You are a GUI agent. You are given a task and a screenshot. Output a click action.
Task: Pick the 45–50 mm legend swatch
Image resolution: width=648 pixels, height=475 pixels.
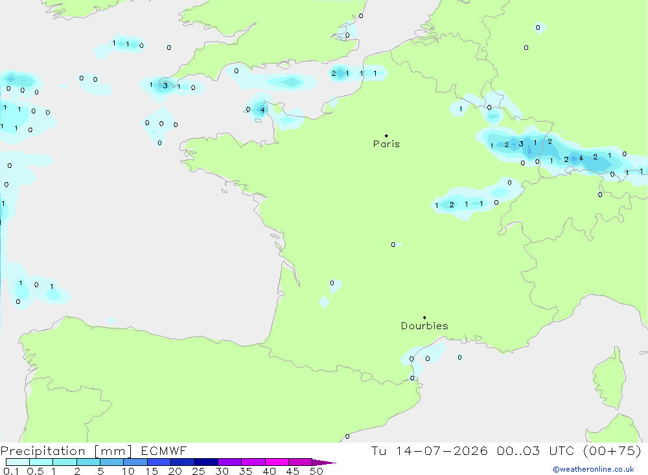pyautogui.click(x=301, y=462)
